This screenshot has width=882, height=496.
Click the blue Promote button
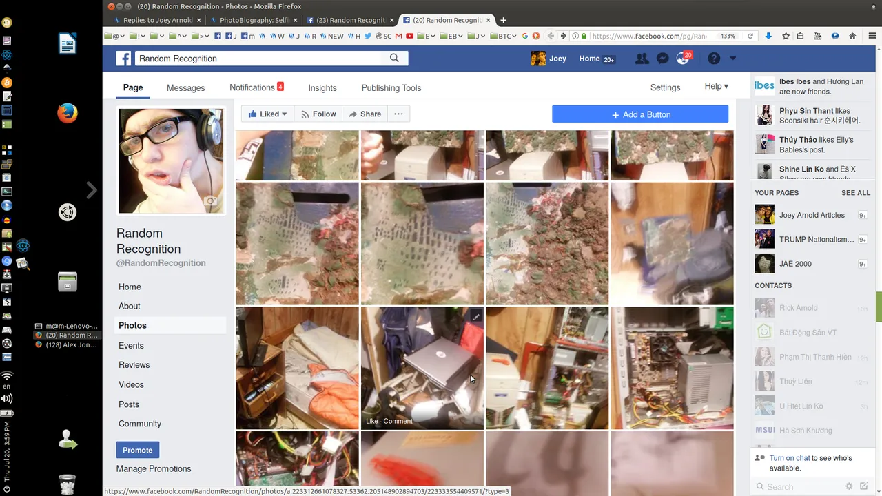(138, 450)
